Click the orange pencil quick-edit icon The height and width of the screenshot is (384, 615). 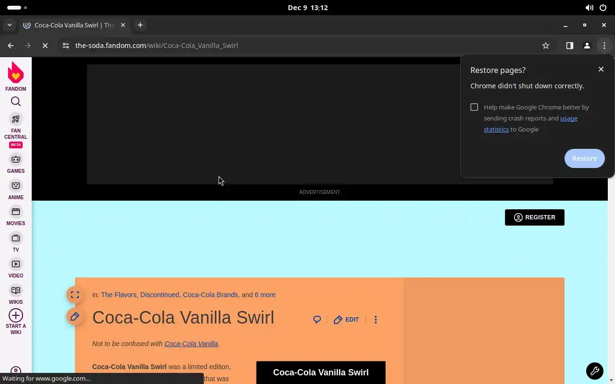(75, 317)
